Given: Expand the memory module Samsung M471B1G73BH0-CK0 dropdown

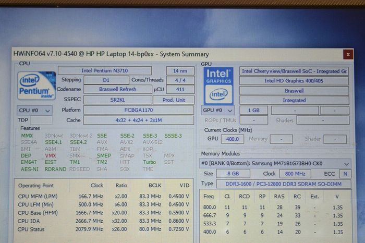Looking at the screenshot, I should [275, 163].
